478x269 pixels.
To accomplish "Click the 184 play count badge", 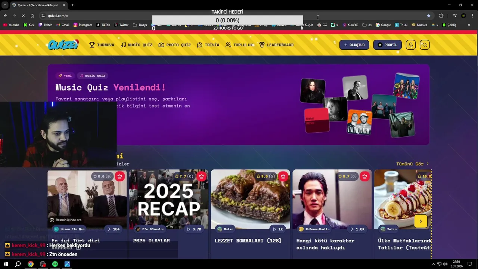I will pyautogui.click(x=114, y=229).
